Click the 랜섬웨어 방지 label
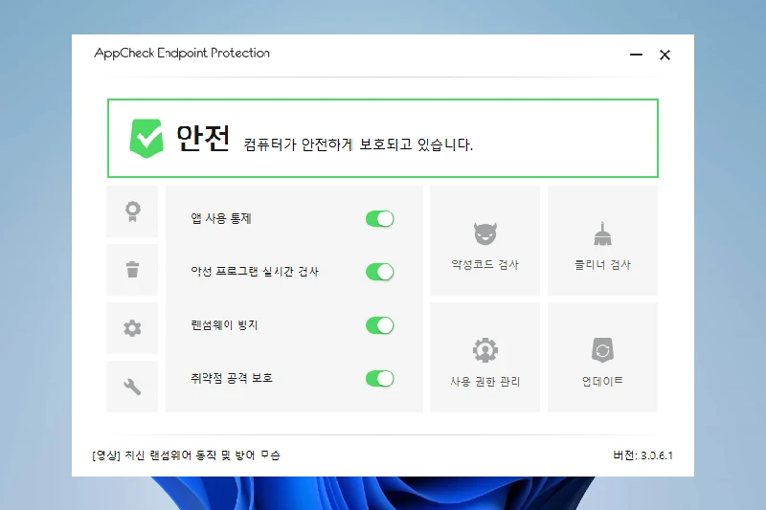Screen dimensions: 766x510 [x=224, y=324]
